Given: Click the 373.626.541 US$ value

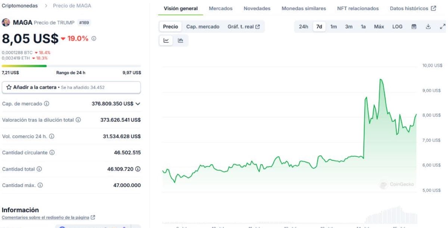Looking at the screenshot, I should click(x=121, y=120).
